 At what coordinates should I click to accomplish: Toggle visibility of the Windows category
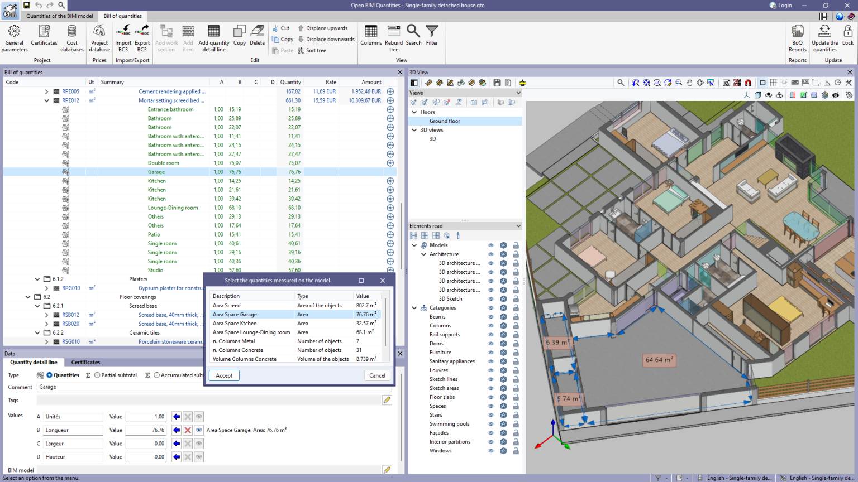(x=491, y=451)
